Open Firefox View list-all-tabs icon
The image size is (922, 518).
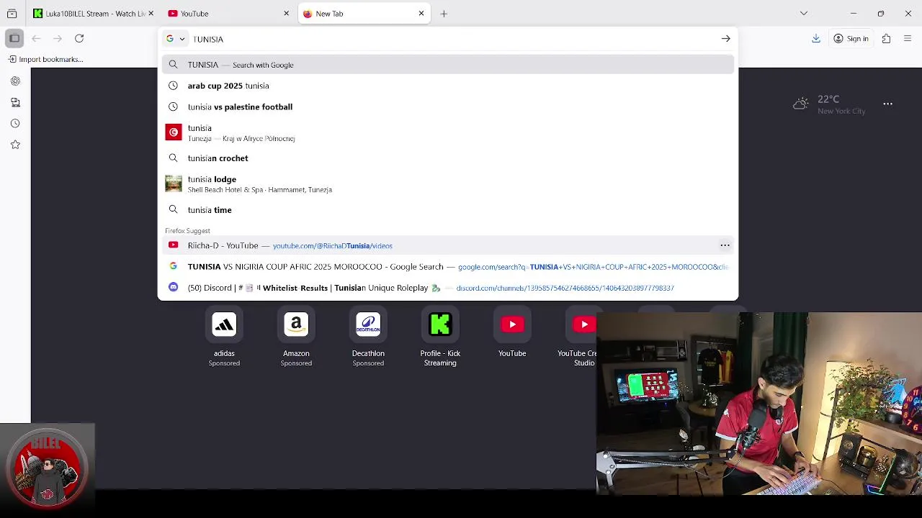[x=12, y=14]
